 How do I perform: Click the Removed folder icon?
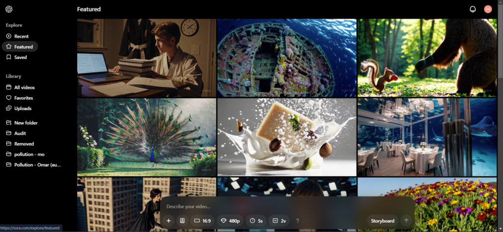click(9, 144)
